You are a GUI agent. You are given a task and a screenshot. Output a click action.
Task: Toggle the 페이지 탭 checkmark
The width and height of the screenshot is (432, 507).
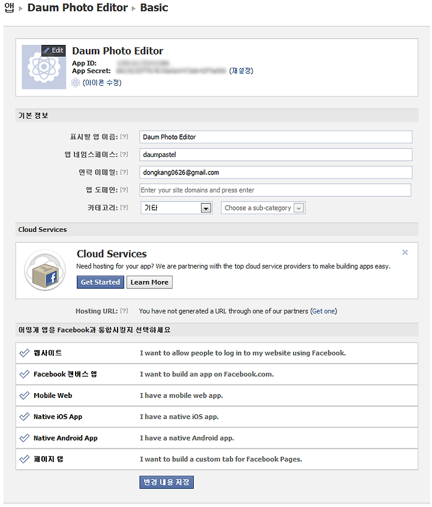coord(24,460)
